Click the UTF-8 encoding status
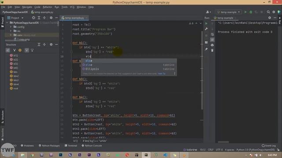Image resolution: width=282 pixels, height=158 pixels. click(219, 150)
